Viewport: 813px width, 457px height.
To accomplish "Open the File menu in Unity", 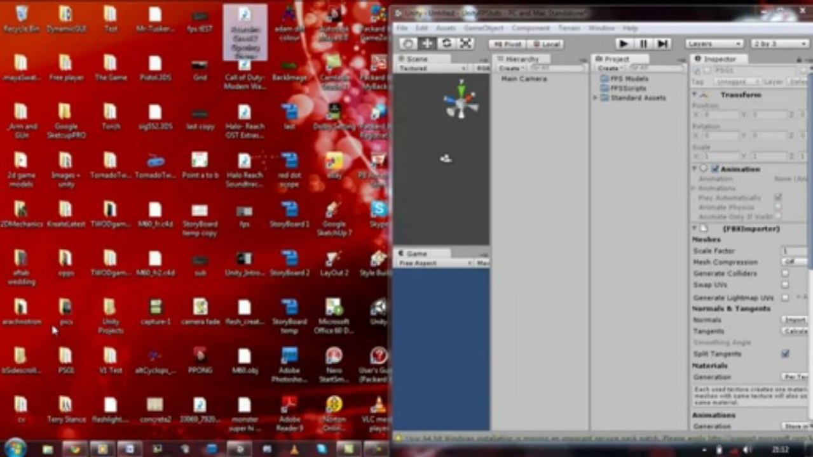I will coord(402,29).
